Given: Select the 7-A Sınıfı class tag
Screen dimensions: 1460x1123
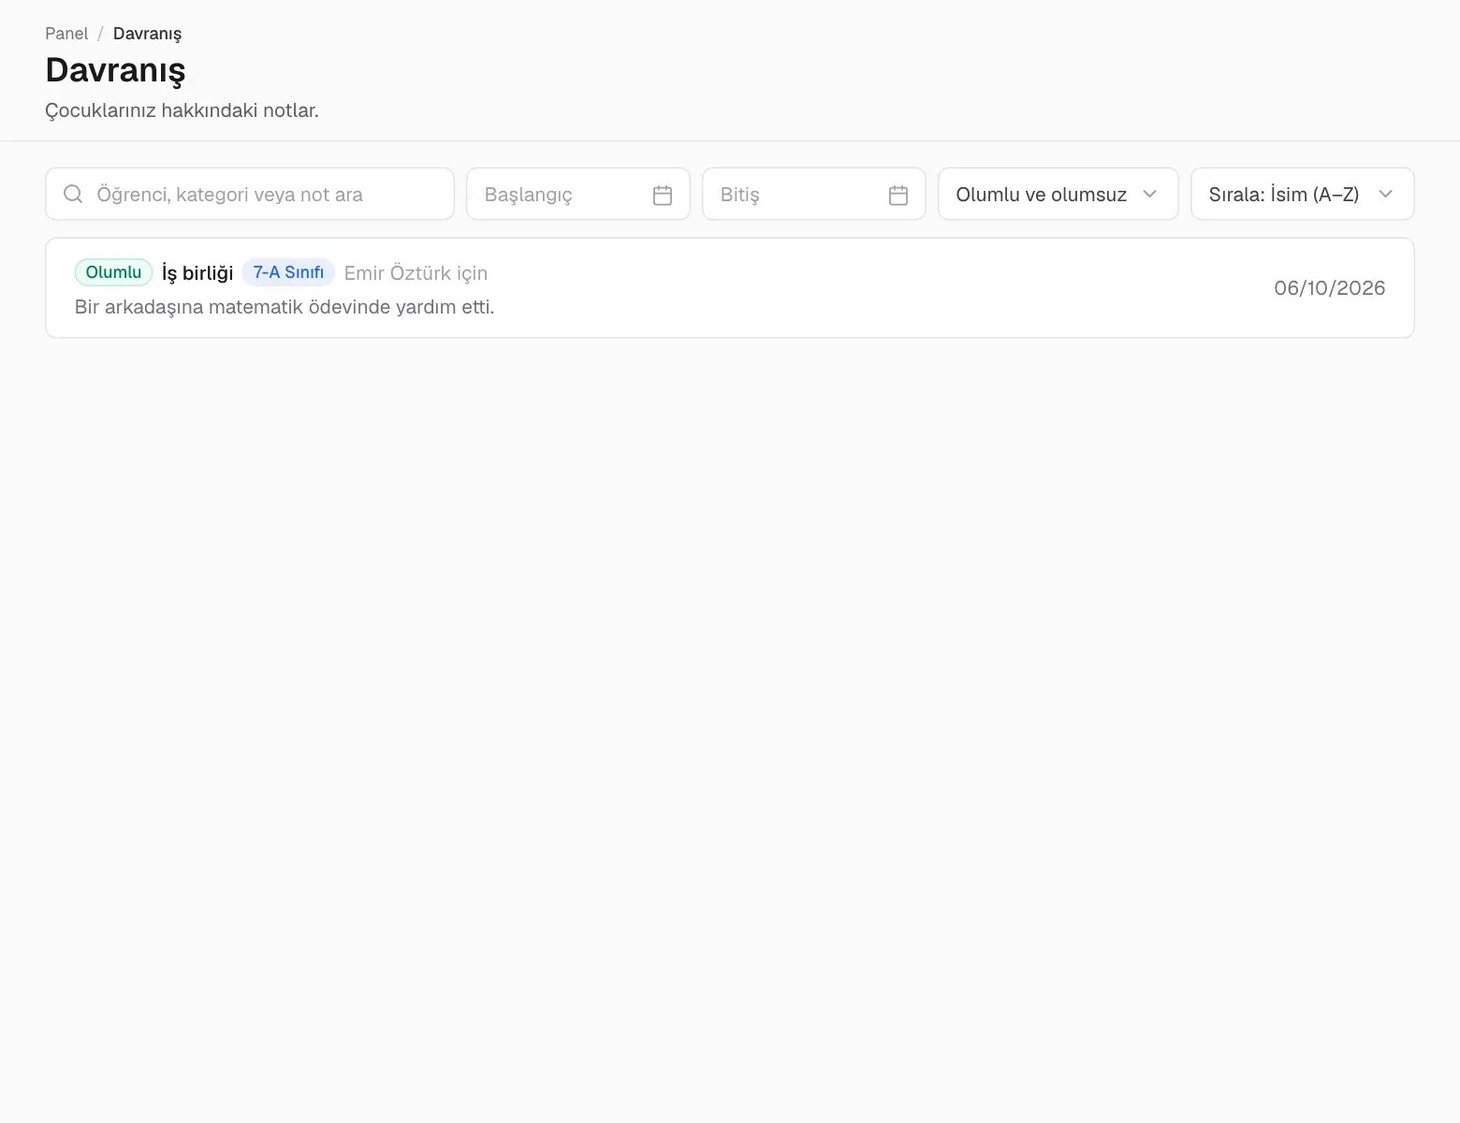Looking at the screenshot, I should pos(288,272).
